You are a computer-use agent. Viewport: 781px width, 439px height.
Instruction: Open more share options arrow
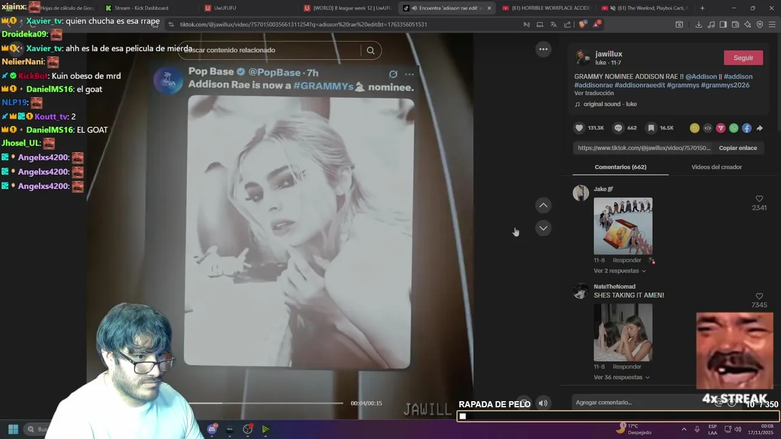click(x=760, y=128)
